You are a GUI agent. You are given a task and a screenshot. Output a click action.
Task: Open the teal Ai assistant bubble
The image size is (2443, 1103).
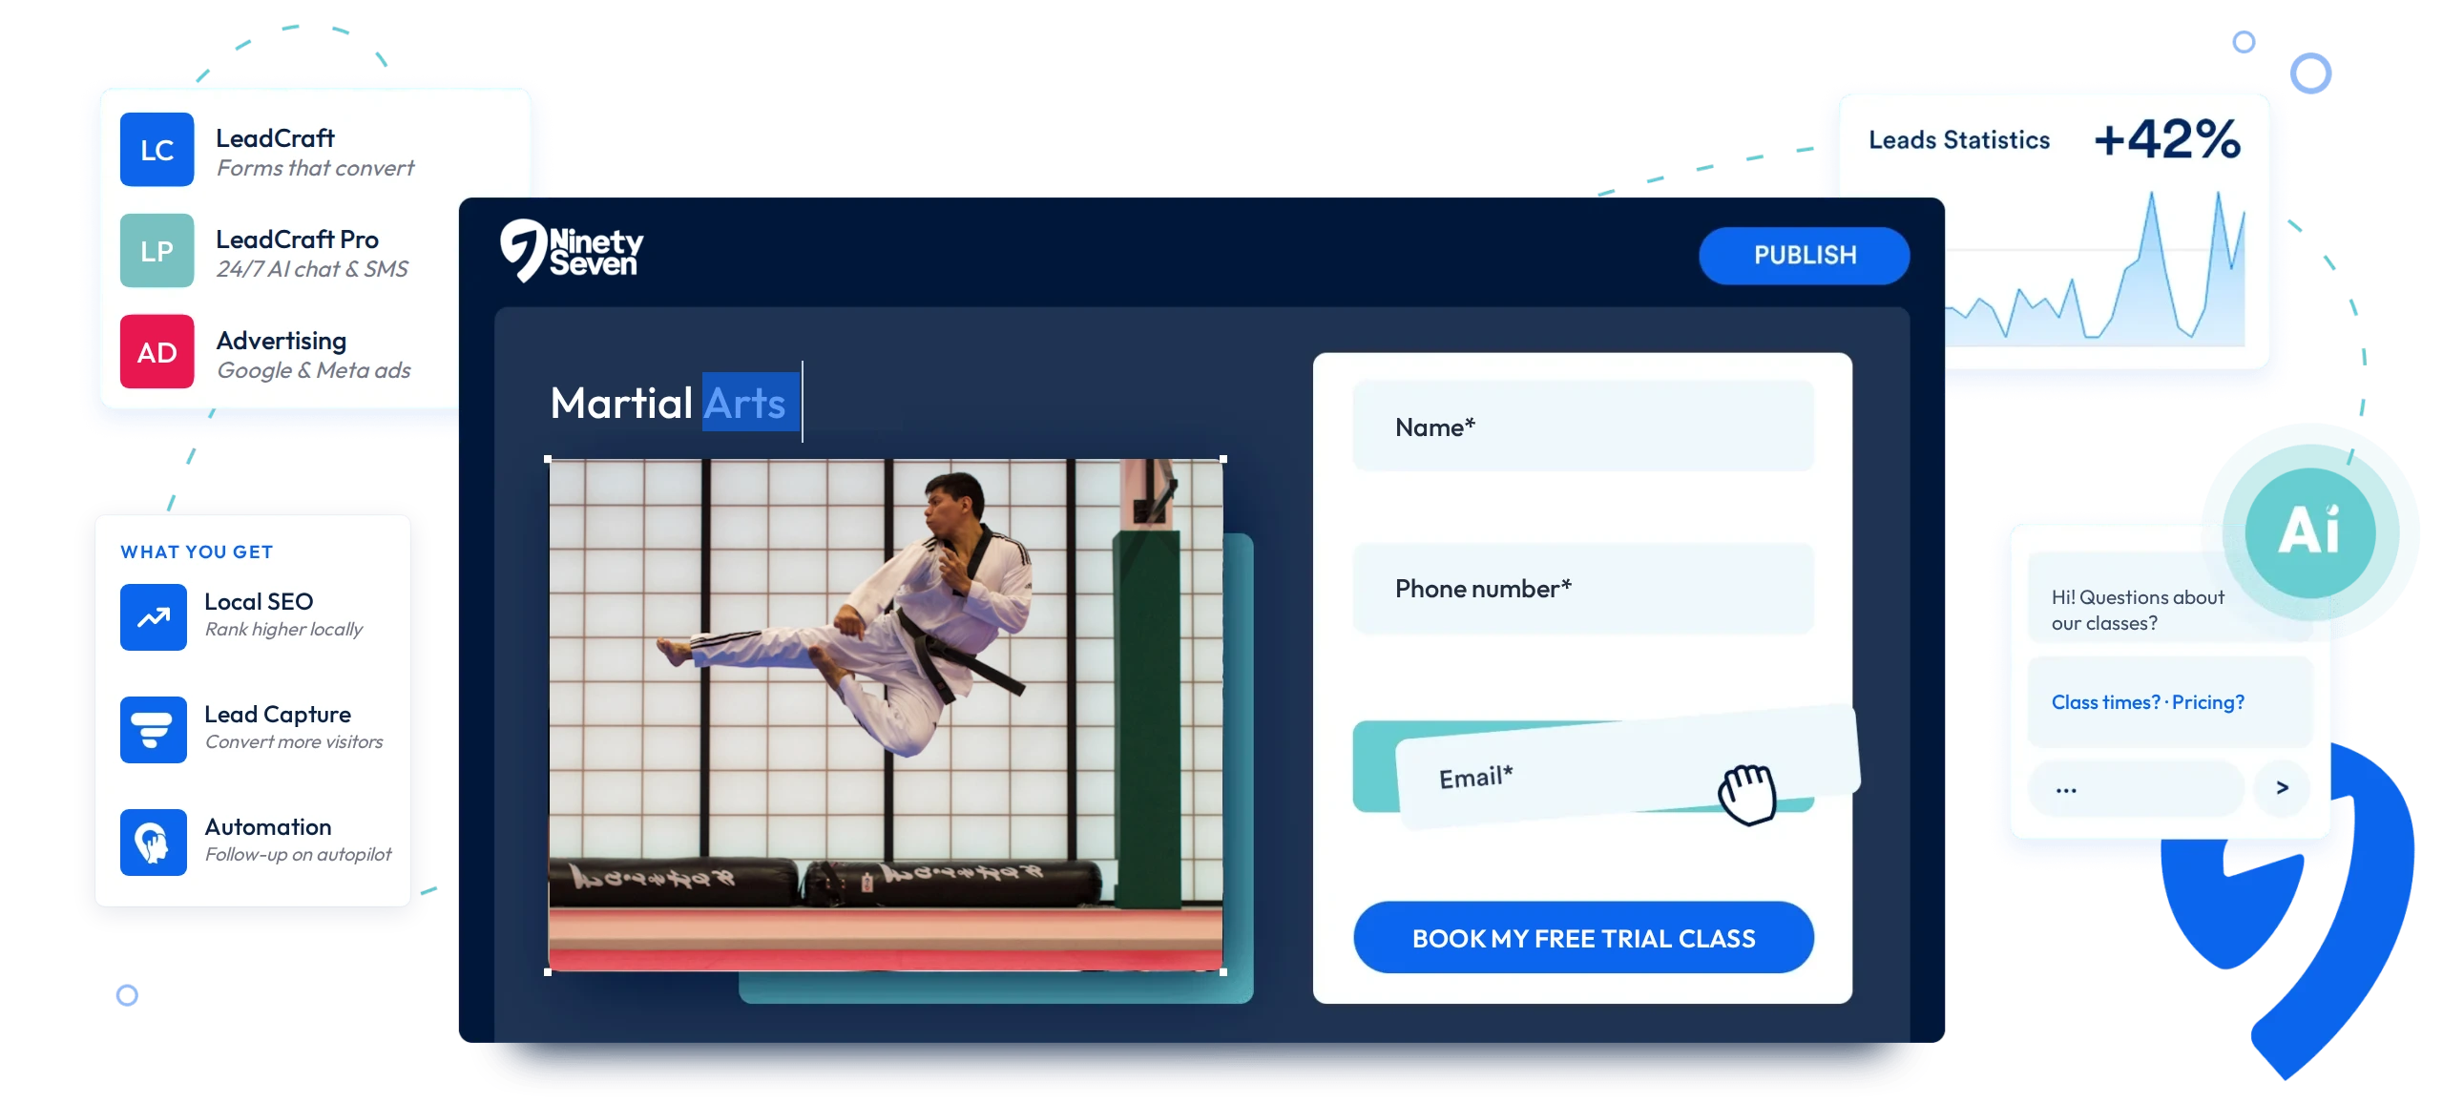click(2309, 532)
